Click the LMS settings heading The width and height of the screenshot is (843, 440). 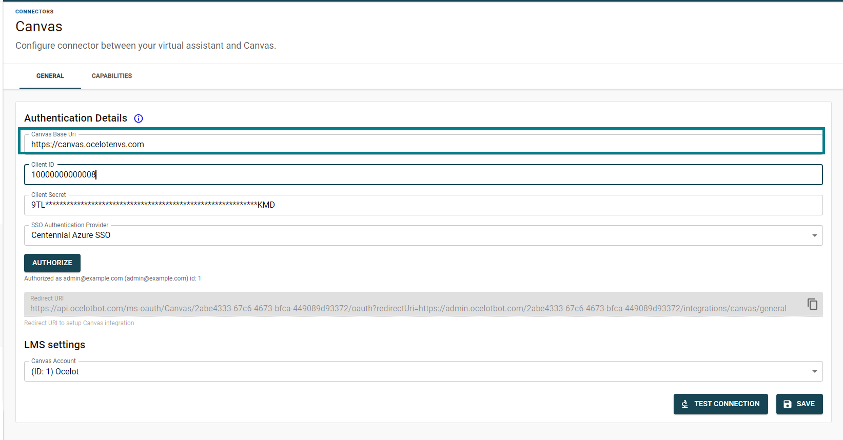click(x=55, y=345)
